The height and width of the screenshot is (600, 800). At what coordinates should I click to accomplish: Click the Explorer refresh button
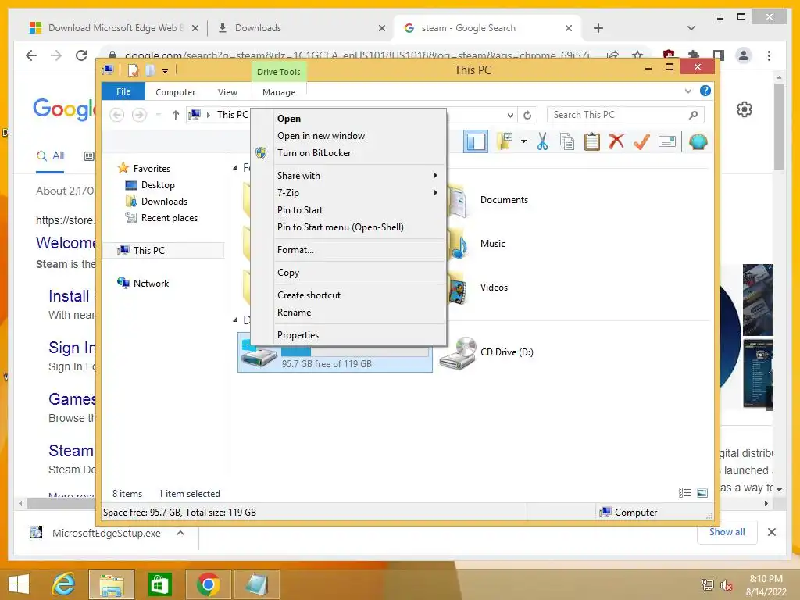527,116
